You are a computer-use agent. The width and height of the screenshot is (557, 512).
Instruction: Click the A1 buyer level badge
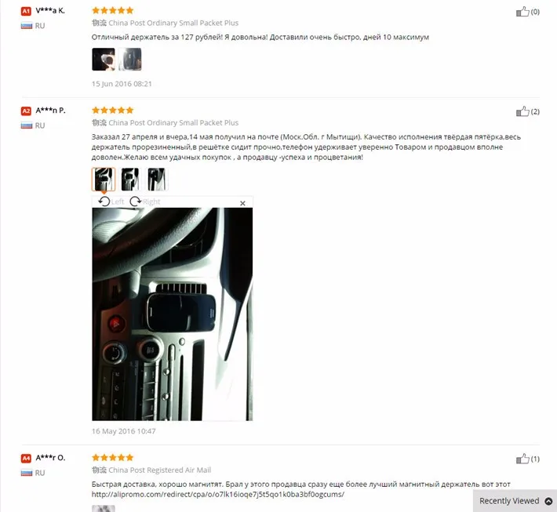click(26, 11)
